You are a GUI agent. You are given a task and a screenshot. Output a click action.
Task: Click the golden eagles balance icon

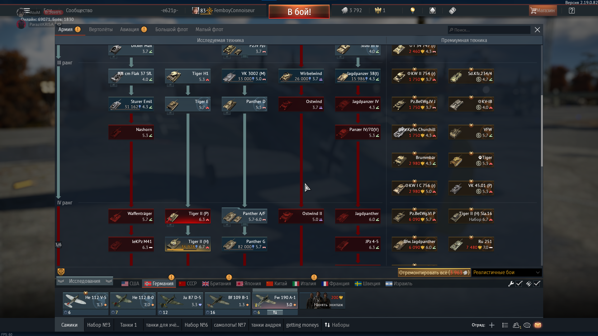(x=378, y=11)
